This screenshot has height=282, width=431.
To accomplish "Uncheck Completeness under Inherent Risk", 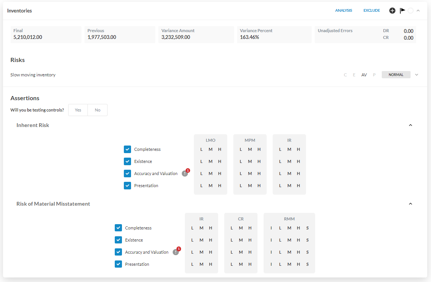I will coord(128,149).
